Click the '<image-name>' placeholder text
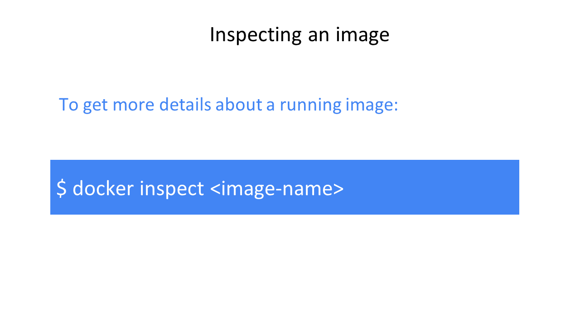580x326 pixels. pyautogui.click(x=277, y=189)
